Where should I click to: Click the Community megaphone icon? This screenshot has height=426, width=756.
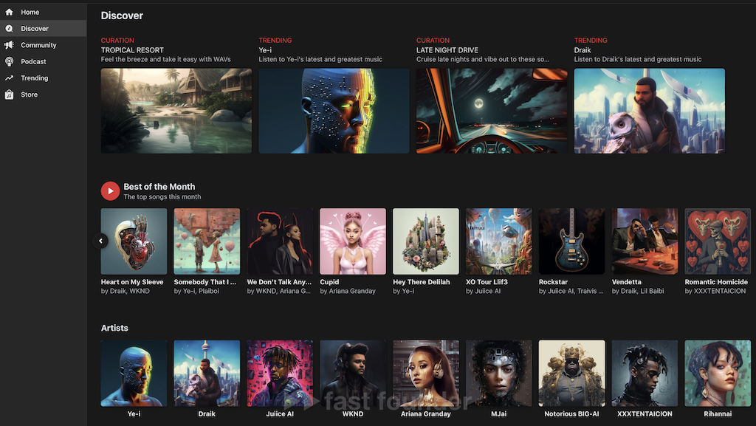[9, 45]
